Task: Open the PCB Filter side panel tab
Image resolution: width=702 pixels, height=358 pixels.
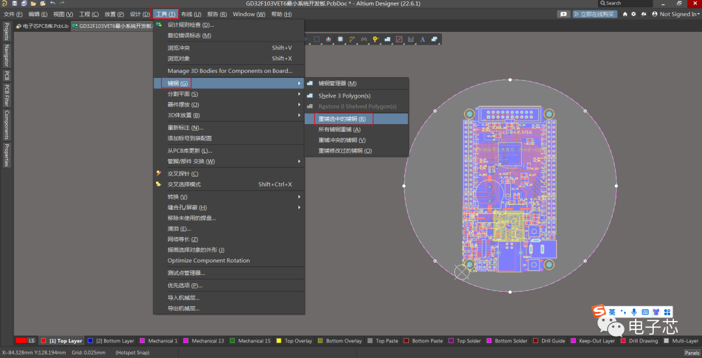Action: (x=6, y=96)
